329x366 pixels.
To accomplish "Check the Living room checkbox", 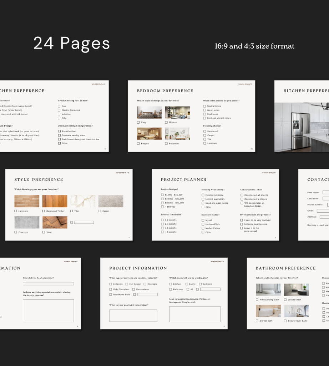I will coord(187,284).
